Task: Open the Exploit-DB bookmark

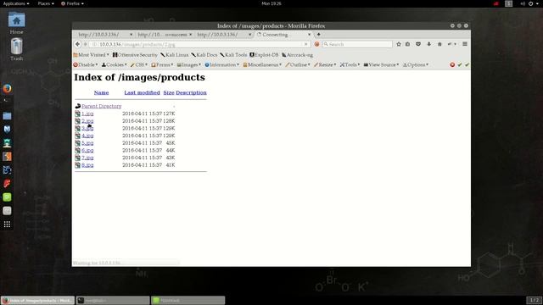Action: (264, 55)
